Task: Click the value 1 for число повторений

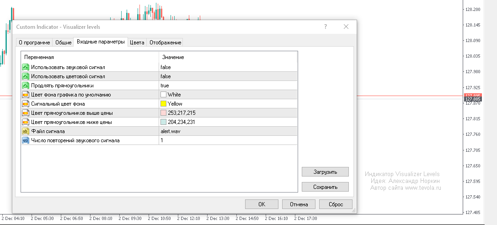Action: coord(228,140)
